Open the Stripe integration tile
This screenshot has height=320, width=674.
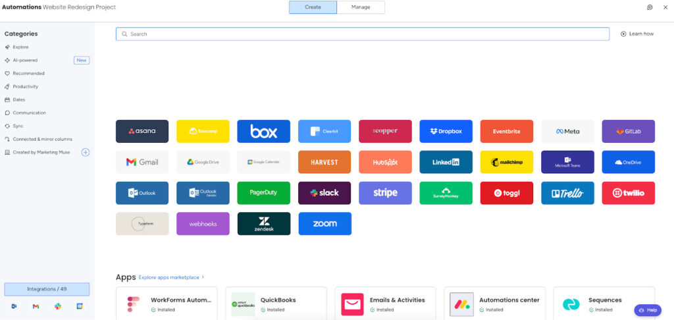point(385,193)
